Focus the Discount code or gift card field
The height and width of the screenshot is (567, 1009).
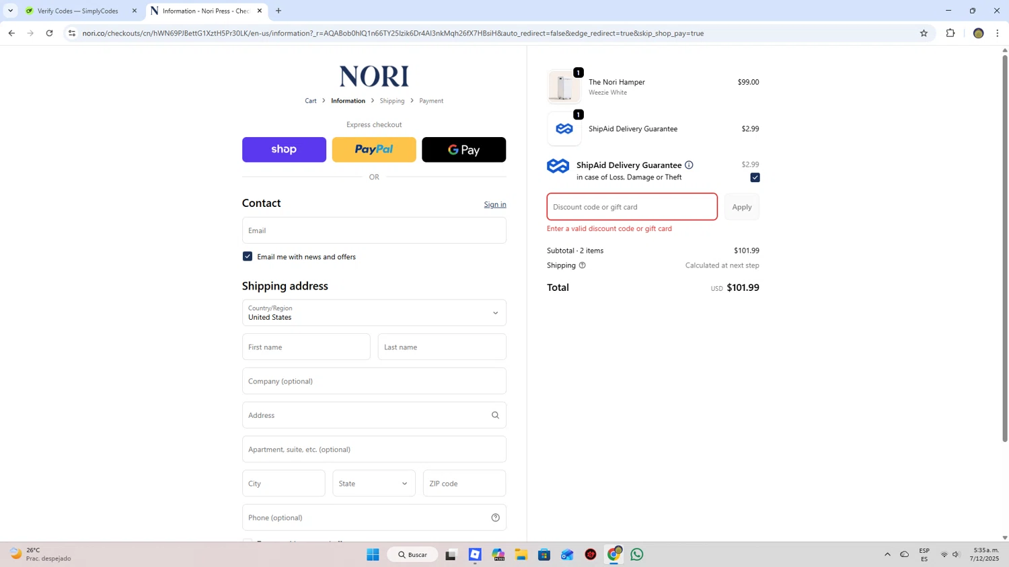click(632, 207)
